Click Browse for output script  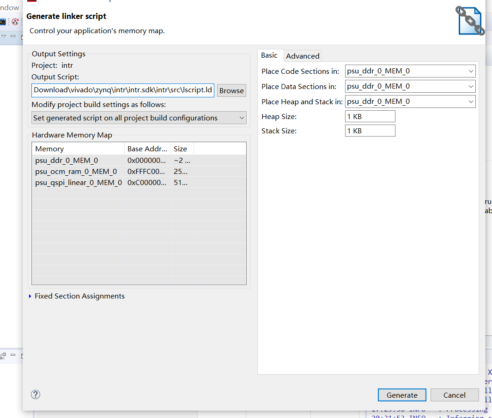pyautogui.click(x=231, y=90)
